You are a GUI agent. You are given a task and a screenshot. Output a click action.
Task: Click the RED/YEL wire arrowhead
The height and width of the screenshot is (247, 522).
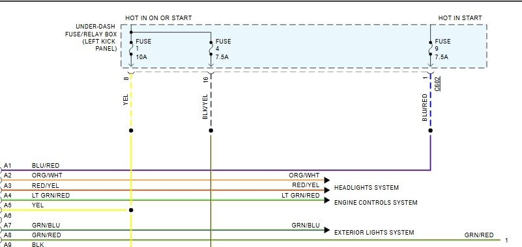pyautogui.click(x=327, y=190)
